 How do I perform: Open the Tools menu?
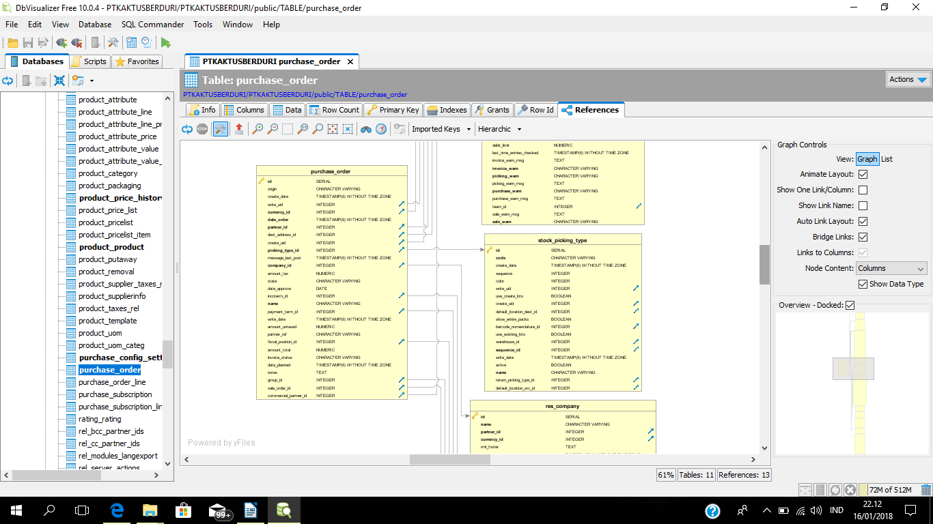203,25
